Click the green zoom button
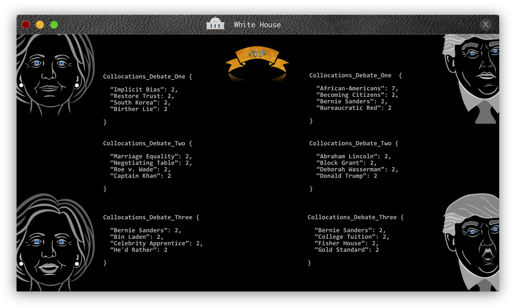Image resolution: width=514 pixels, height=308 pixels. click(54, 25)
